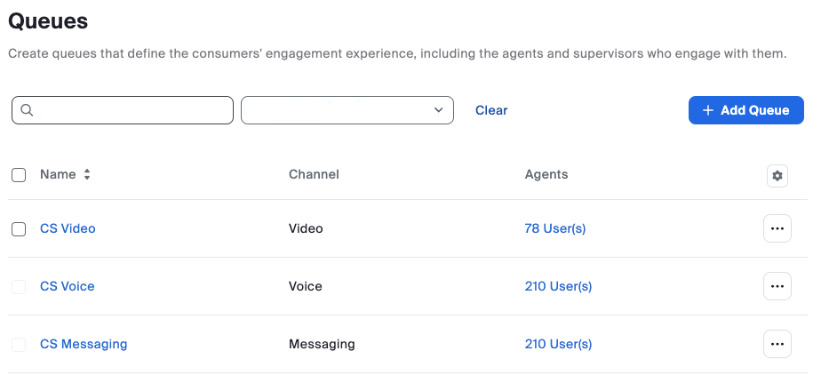Check the CS Video row checkbox
The width and height of the screenshot is (821, 375).
pyautogui.click(x=19, y=229)
